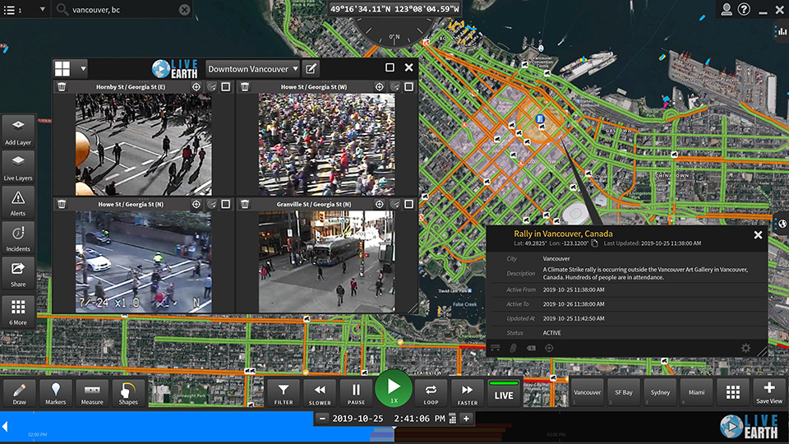The width and height of the screenshot is (789, 444).
Task: Open the saved views grid
Action: click(x=733, y=392)
